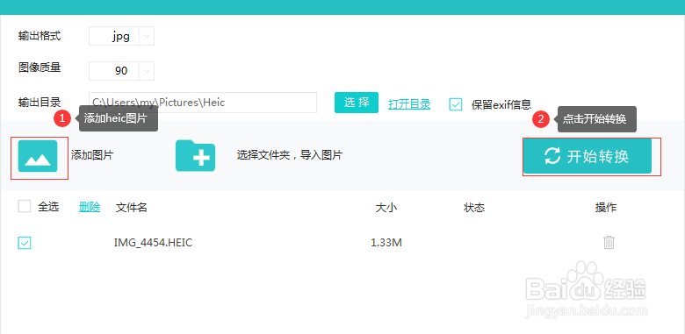Click the 图像质量 label
The height and width of the screenshot is (334, 685).
pos(40,68)
